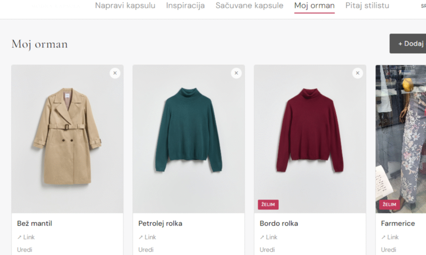Open the Link under Bež mantil
Image resolution: width=426 pixels, height=255 pixels.
[26, 237]
